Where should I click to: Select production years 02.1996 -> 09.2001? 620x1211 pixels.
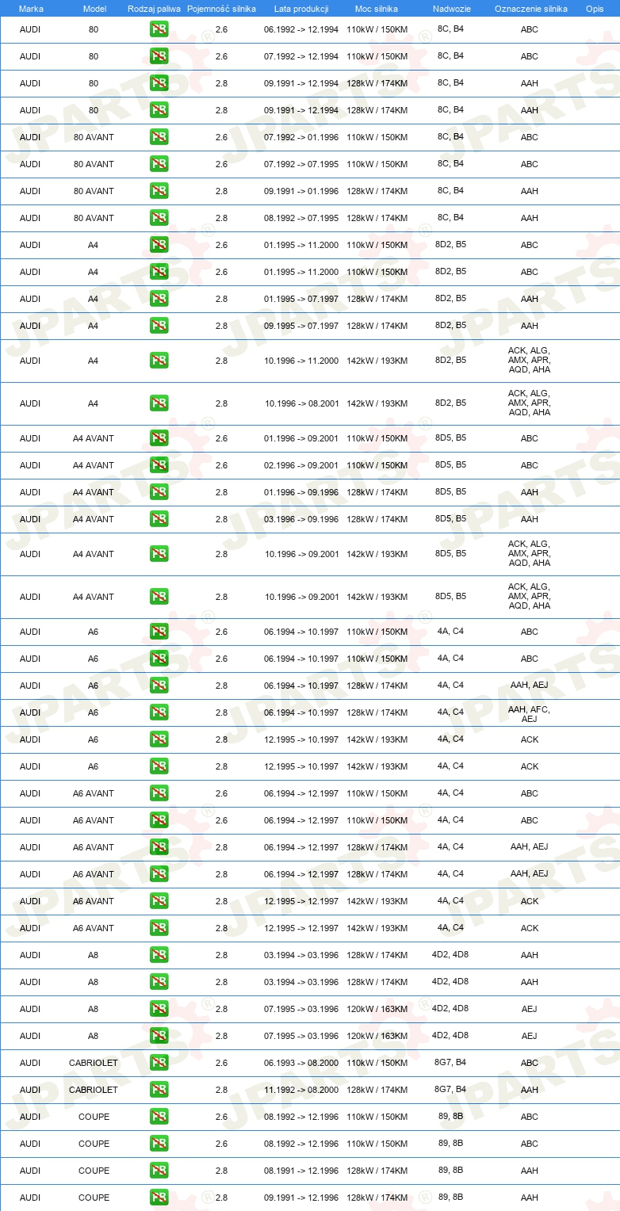pyautogui.click(x=301, y=465)
